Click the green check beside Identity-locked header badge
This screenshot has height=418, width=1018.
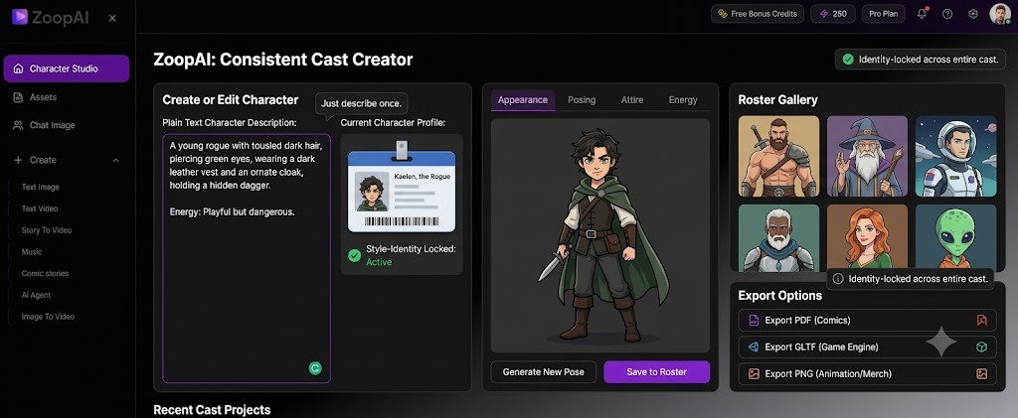coord(848,60)
